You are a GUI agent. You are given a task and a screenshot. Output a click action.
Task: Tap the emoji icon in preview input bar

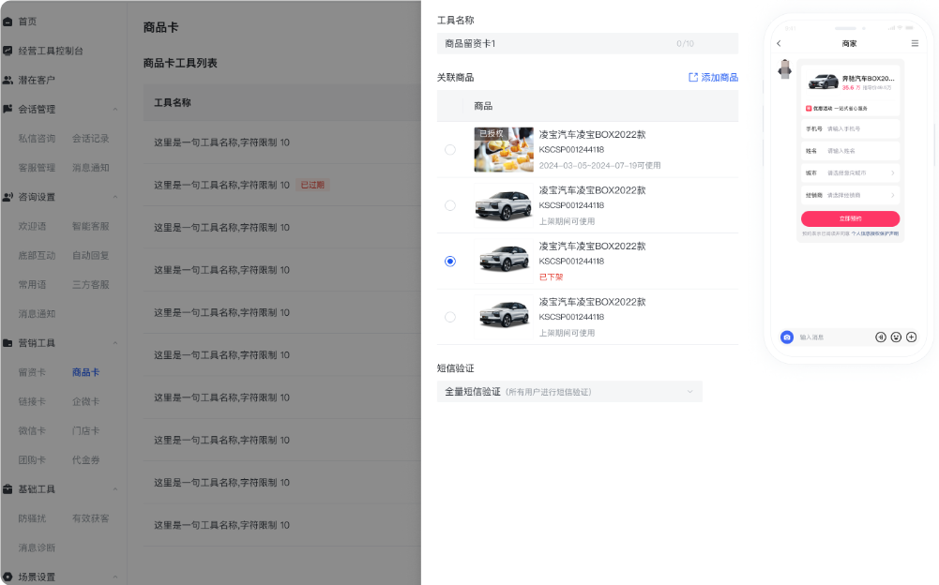pos(896,337)
